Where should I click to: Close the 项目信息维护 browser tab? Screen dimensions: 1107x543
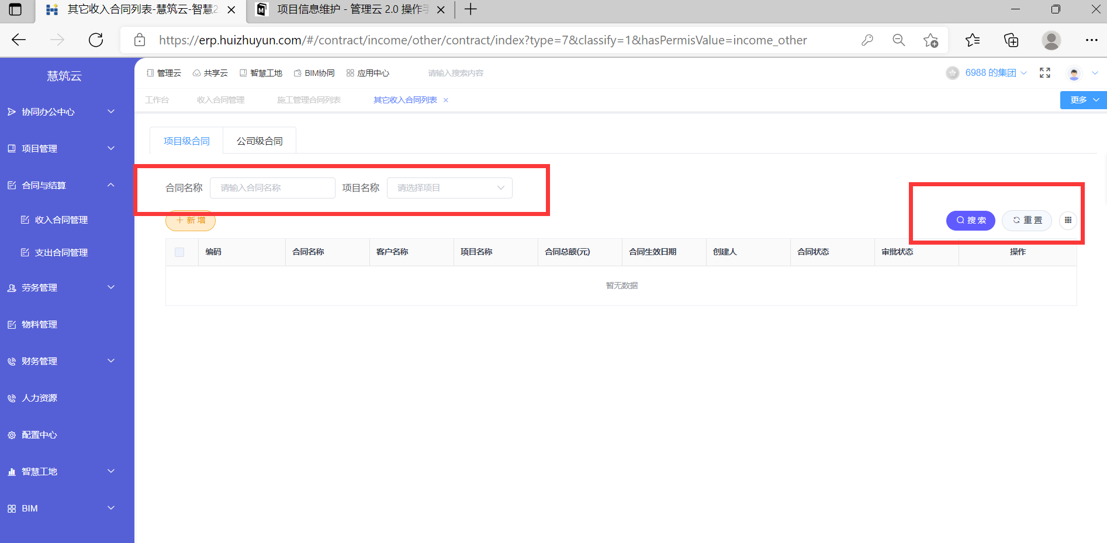tap(441, 9)
